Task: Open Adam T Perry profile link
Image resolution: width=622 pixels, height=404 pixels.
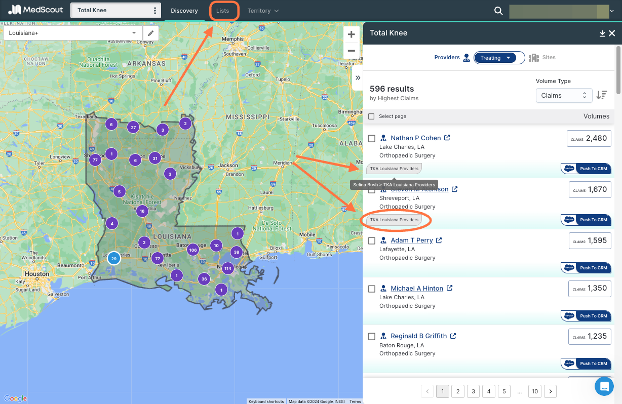Action: [x=412, y=240]
